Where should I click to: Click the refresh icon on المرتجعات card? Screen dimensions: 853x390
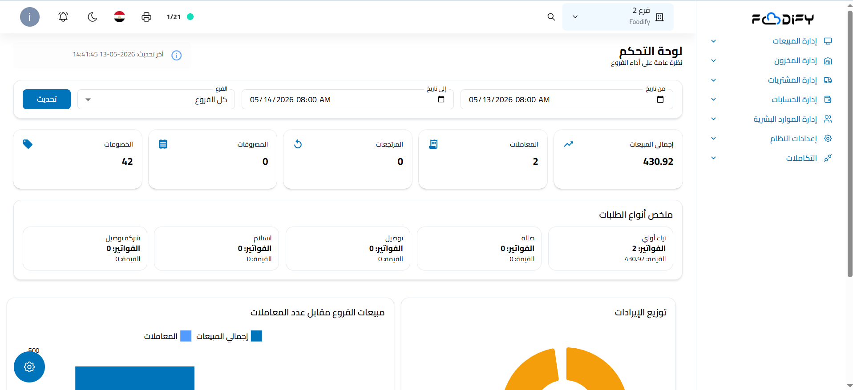pos(298,144)
